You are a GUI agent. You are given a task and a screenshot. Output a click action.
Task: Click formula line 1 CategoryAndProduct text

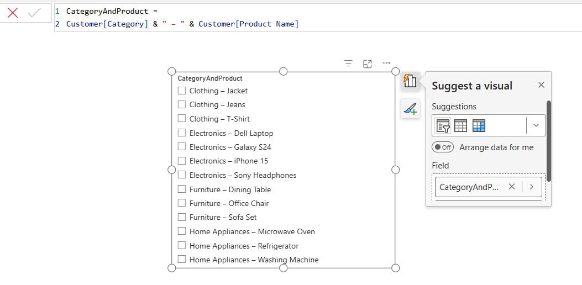[x=107, y=11]
